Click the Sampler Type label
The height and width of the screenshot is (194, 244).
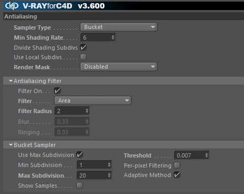click(32, 27)
